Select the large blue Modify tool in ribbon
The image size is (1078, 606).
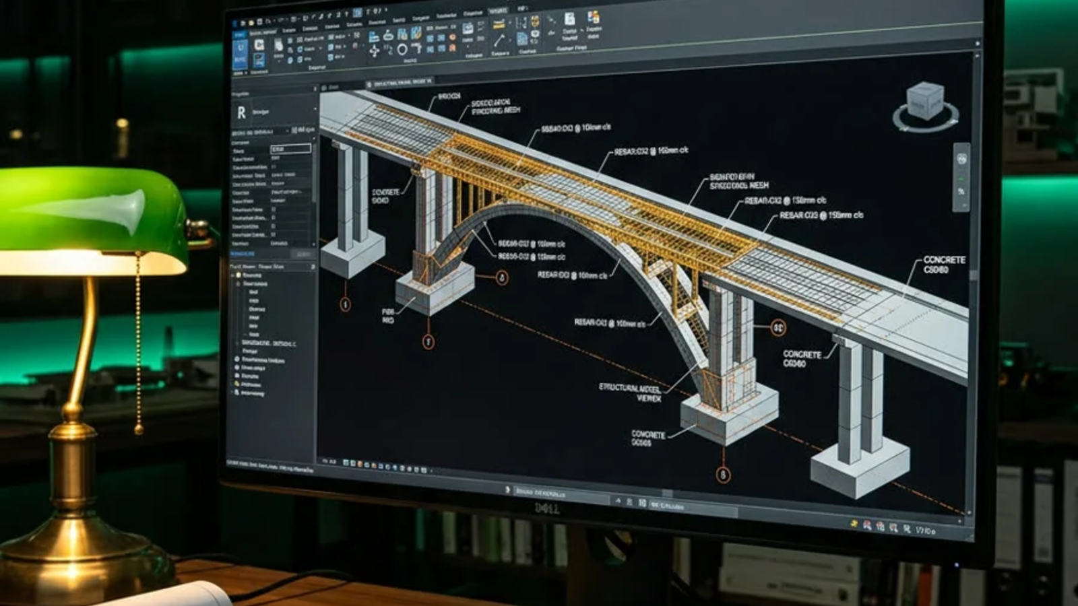tap(240, 54)
